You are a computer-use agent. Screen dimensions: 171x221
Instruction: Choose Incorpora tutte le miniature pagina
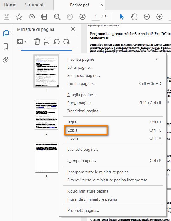113,172
